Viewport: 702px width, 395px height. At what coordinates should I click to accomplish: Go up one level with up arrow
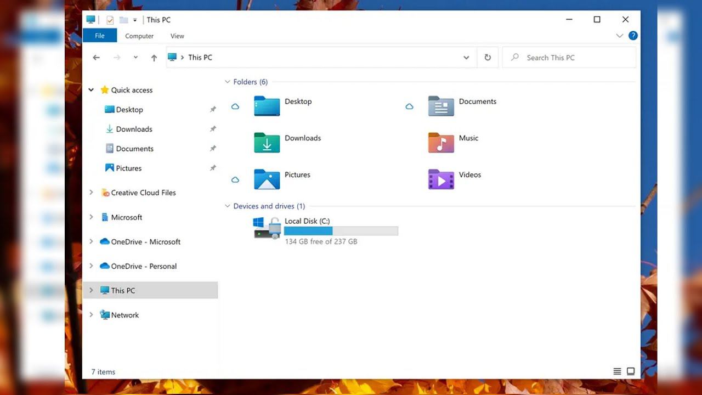(154, 58)
